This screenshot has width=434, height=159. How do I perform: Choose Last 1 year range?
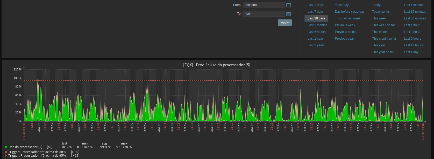click(315, 39)
